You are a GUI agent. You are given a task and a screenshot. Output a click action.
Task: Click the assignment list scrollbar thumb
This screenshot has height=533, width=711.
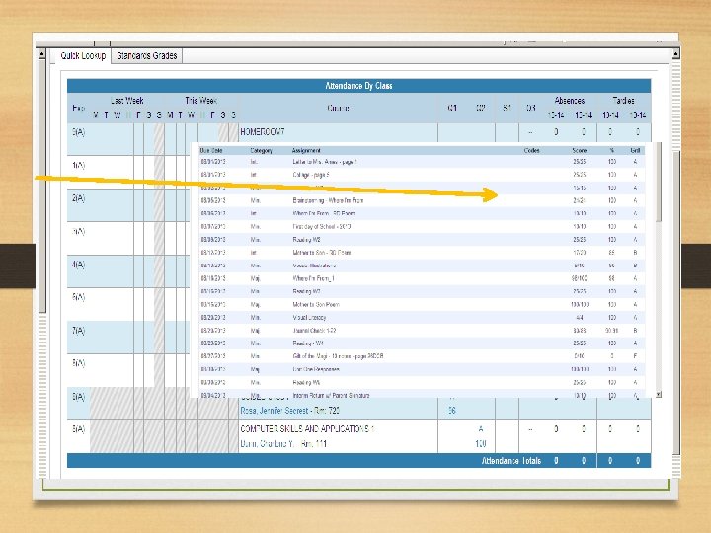[x=659, y=183]
